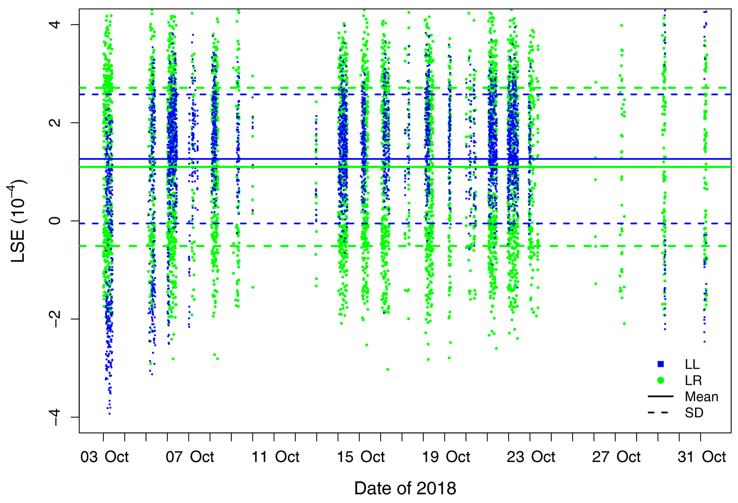Select the 'SD' legend text
The width and height of the screenshot is (738, 503).
coord(694,413)
